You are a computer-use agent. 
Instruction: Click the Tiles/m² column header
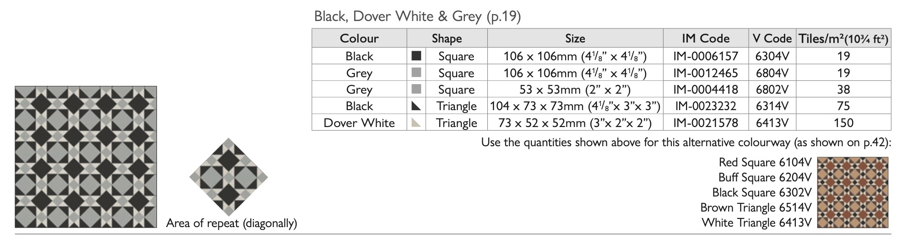tap(843, 39)
